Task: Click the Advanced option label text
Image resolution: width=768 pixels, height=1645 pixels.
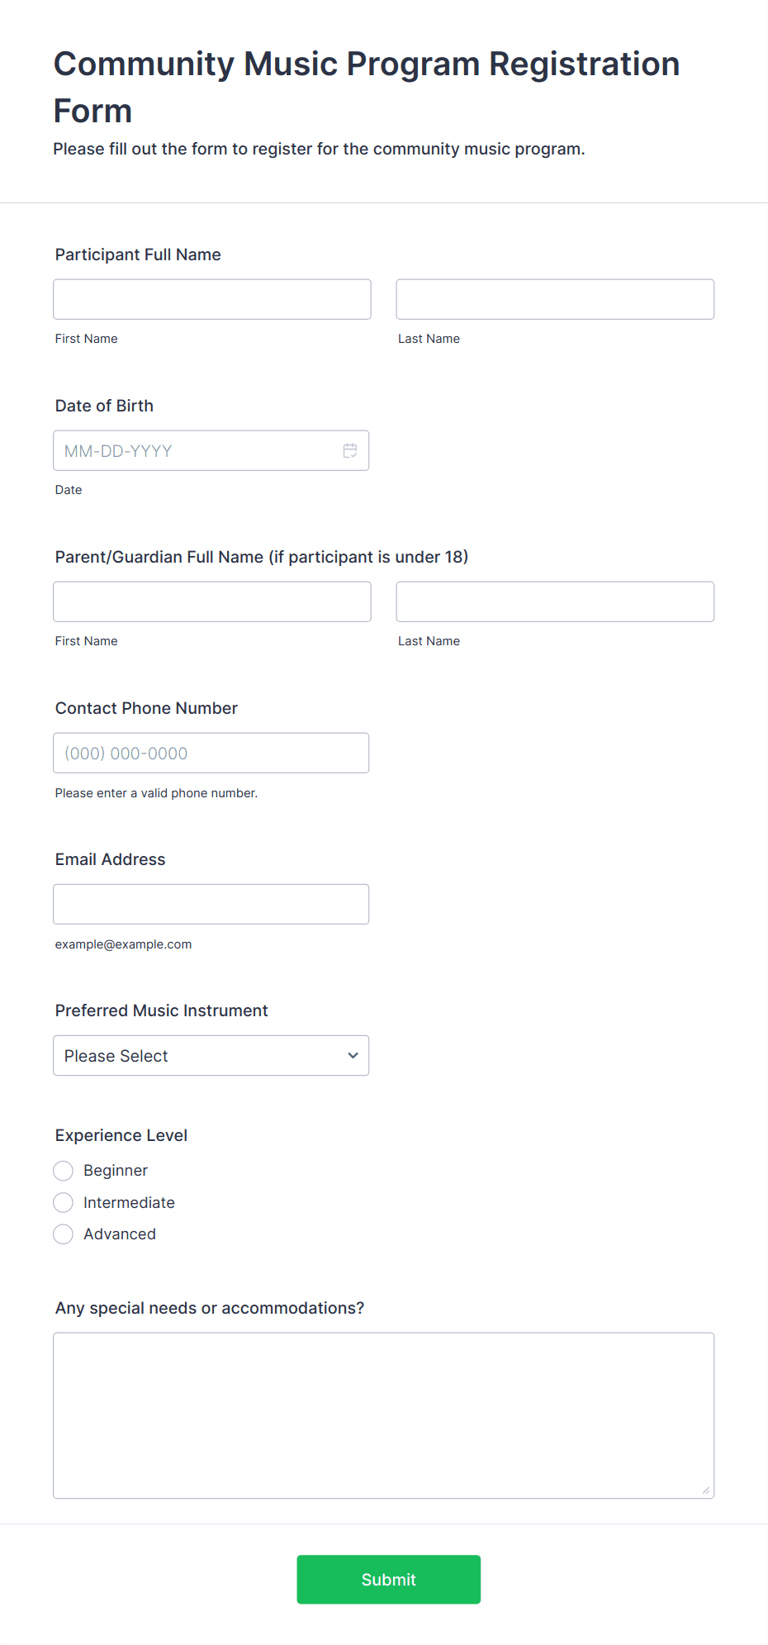Action: click(x=120, y=1234)
